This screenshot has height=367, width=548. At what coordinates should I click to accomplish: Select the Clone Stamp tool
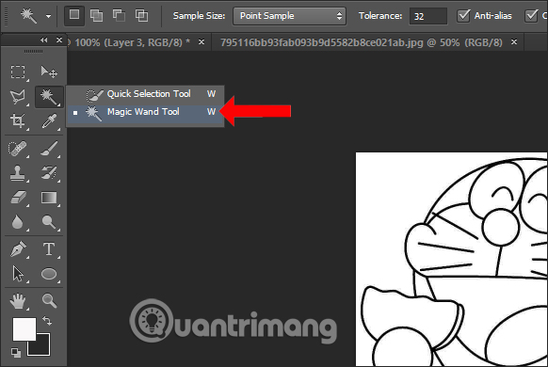pos(18,173)
